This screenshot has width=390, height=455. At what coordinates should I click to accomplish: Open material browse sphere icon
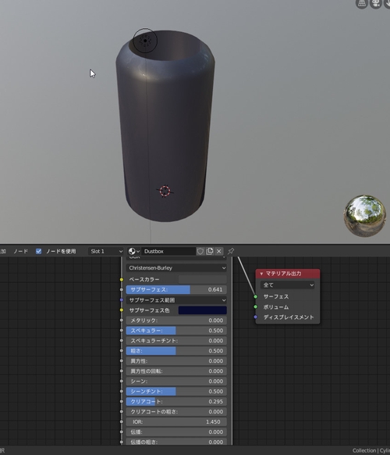(133, 251)
